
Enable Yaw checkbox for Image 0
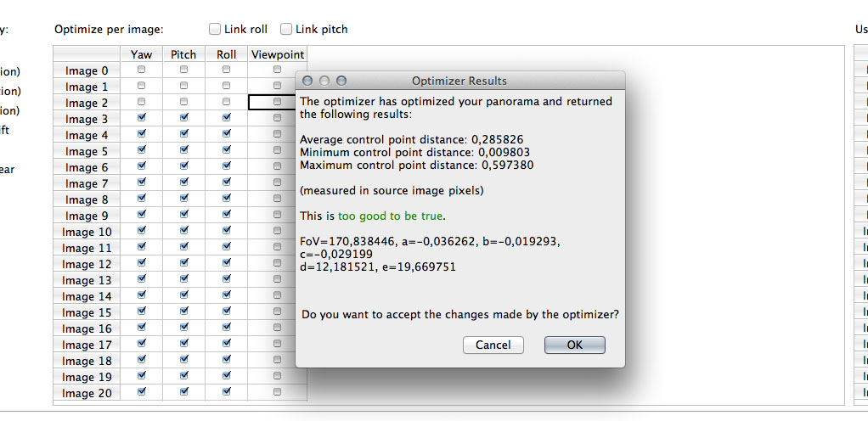142,70
